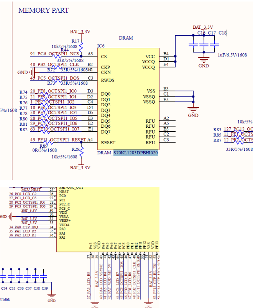Click RFU pin number C2
The image size is (253, 308).
[x=166, y=134]
